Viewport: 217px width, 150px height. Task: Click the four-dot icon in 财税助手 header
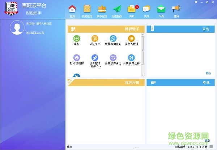pyautogui.click(x=73, y=29)
